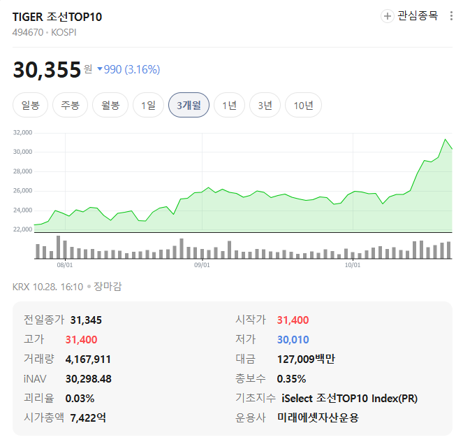Image resolution: width=456 pixels, height=442 pixels.
Task: Click the 괴리율 value 0.03%
Action: [x=80, y=399]
